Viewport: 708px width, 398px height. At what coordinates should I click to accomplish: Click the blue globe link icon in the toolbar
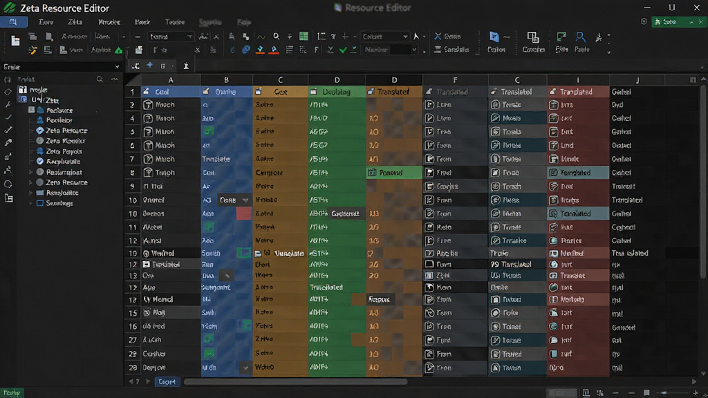(x=246, y=50)
